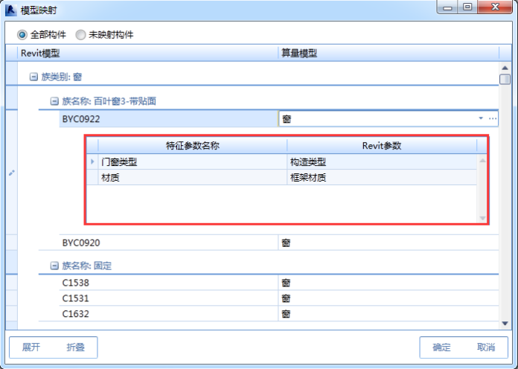Image resolution: width=518 pixels, height=369 pixels.
Task: Click the 门窗类型 parameter cell
Action: pyautogui.click(x=193, y=162)
